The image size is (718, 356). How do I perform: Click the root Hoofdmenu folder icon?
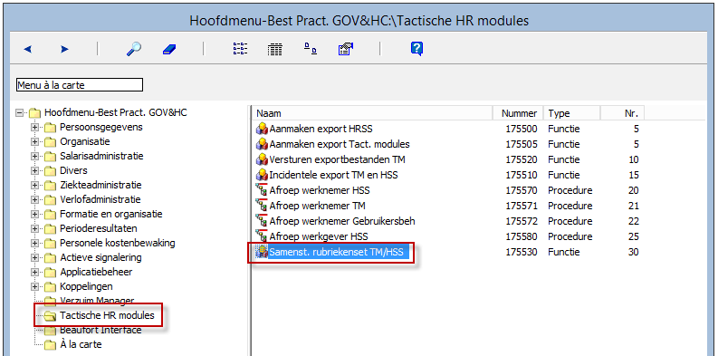(34, 112)
